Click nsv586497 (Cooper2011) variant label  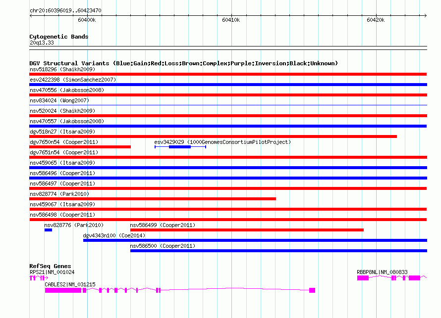tap(62, 183)
